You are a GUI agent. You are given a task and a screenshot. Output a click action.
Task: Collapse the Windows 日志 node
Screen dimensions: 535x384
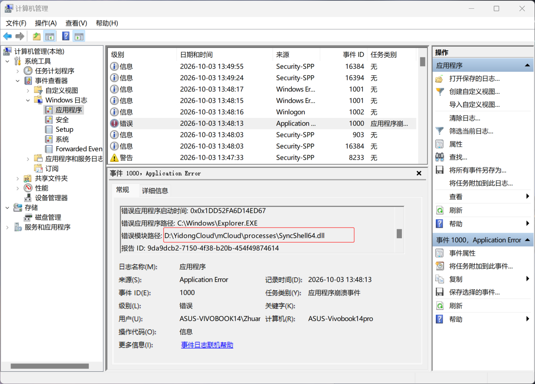28,100
